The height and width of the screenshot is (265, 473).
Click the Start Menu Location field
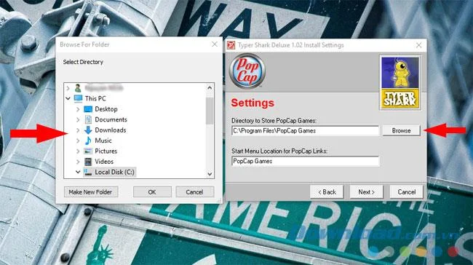305,161
